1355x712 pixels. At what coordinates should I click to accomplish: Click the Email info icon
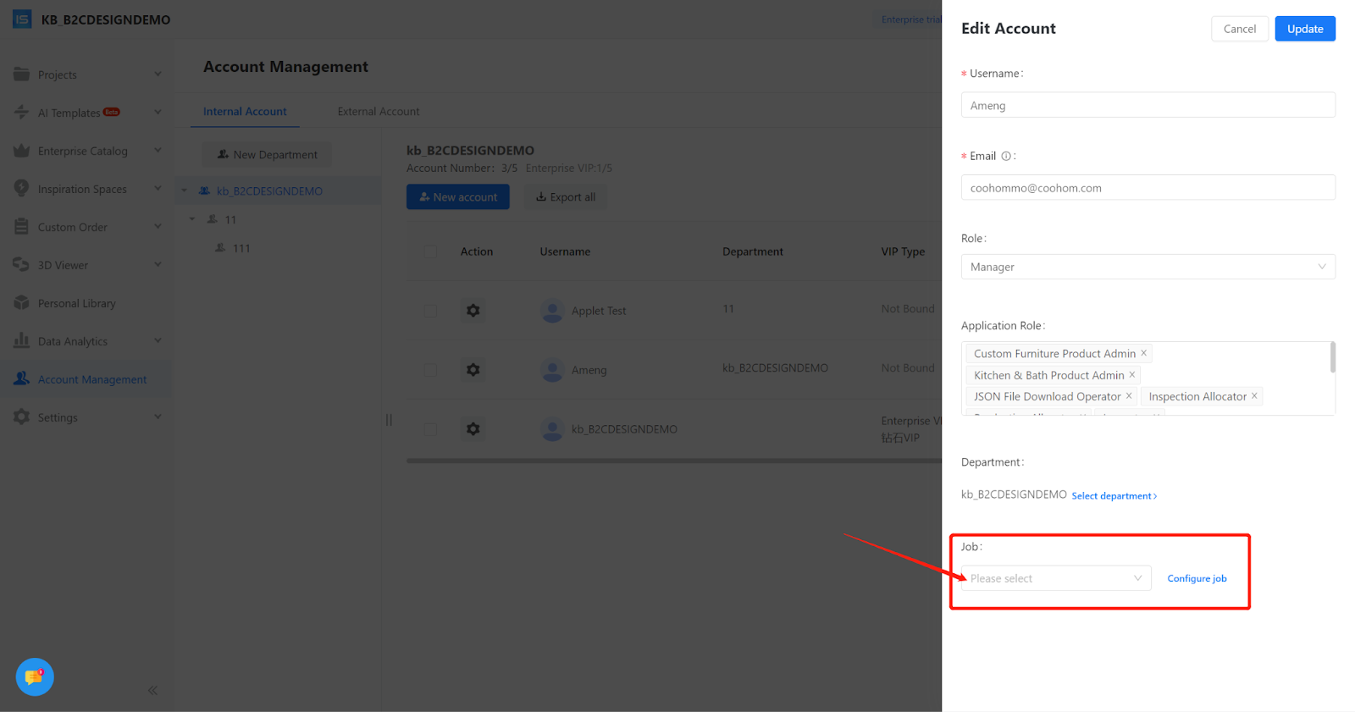point(1006,157)
